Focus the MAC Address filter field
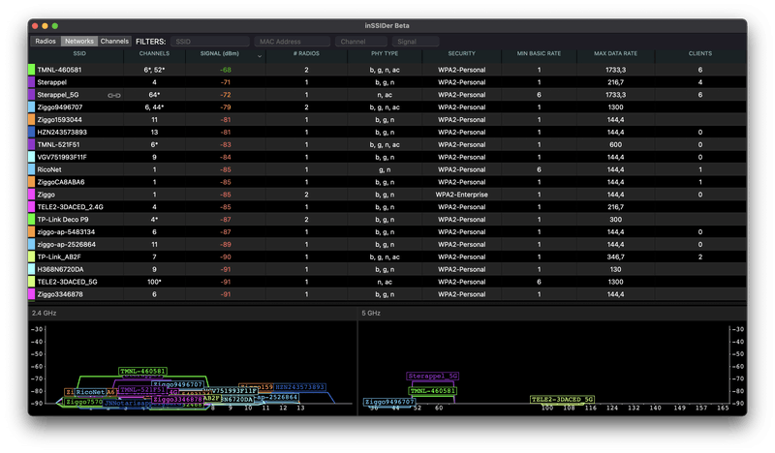Screen dimensions: 775x453 [x=291, y=42]
